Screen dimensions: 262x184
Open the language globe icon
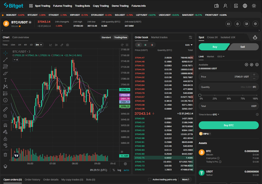pyautogui.click(x=245, y=6)
